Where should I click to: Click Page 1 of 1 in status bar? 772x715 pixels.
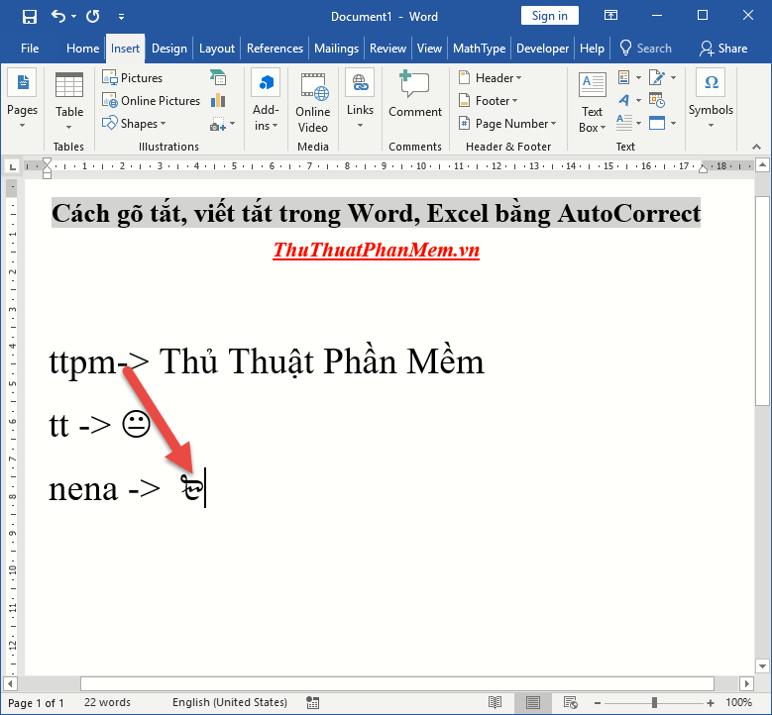click(36, 703)
